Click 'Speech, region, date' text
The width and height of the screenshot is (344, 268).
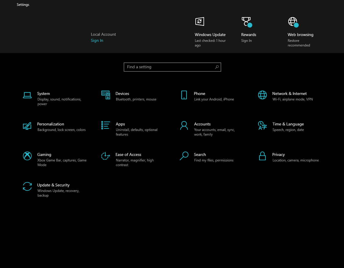pyautogui.click(x=288, y=130)
